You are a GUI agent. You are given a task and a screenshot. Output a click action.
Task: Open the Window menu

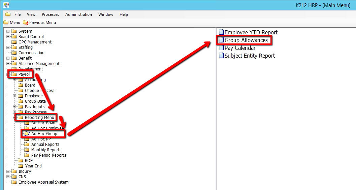tap(105, 14)
